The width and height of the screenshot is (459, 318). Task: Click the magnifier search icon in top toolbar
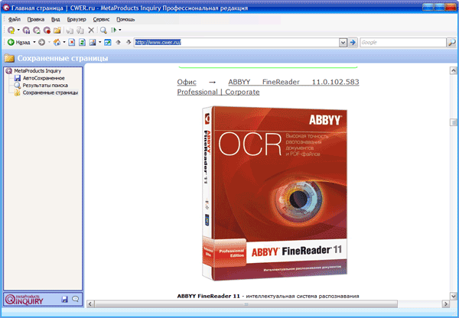point(103,30)
